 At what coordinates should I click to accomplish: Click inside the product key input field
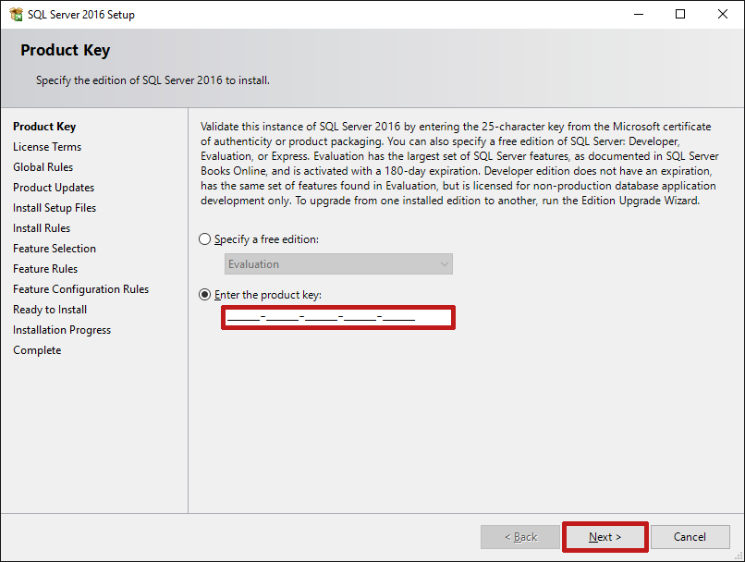point(337,318)
